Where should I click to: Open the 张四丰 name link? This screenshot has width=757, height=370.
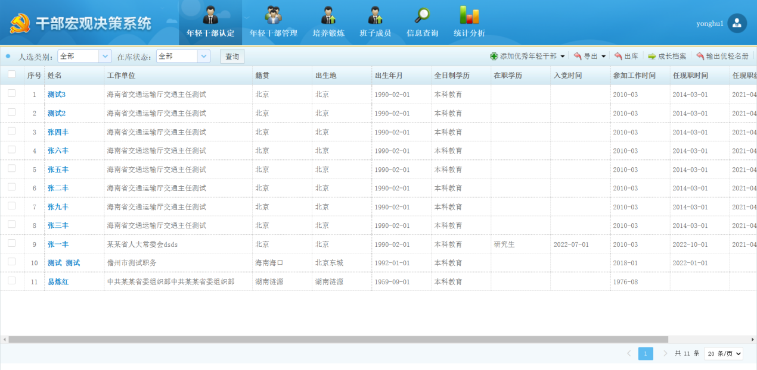(58, 132)
